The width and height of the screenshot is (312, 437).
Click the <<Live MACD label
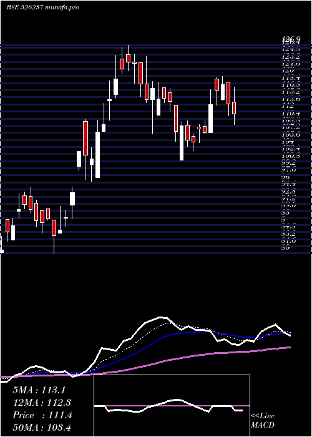click(263, 421)
